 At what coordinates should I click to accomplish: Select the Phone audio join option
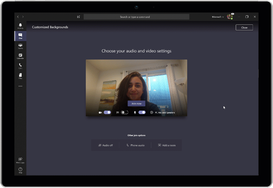136,145
